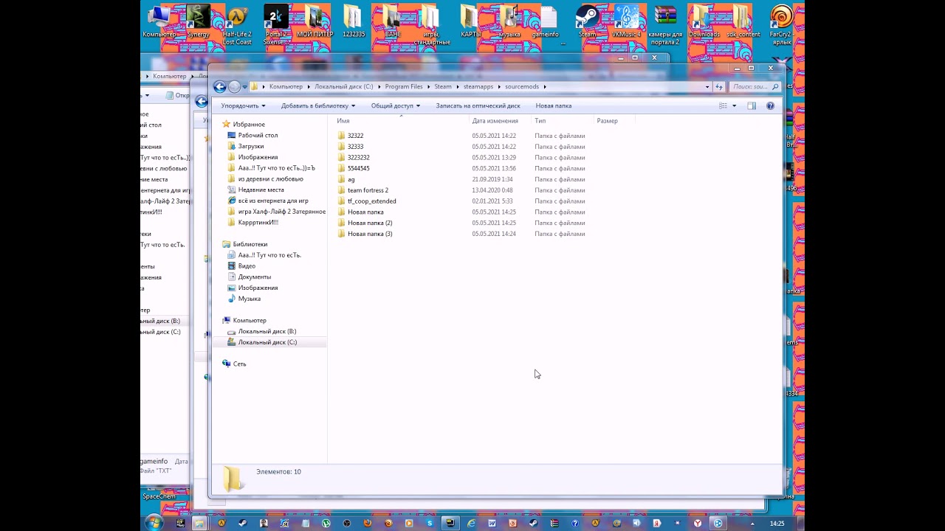Select the КАРТЫ folder on desktop

coord(470,21)
